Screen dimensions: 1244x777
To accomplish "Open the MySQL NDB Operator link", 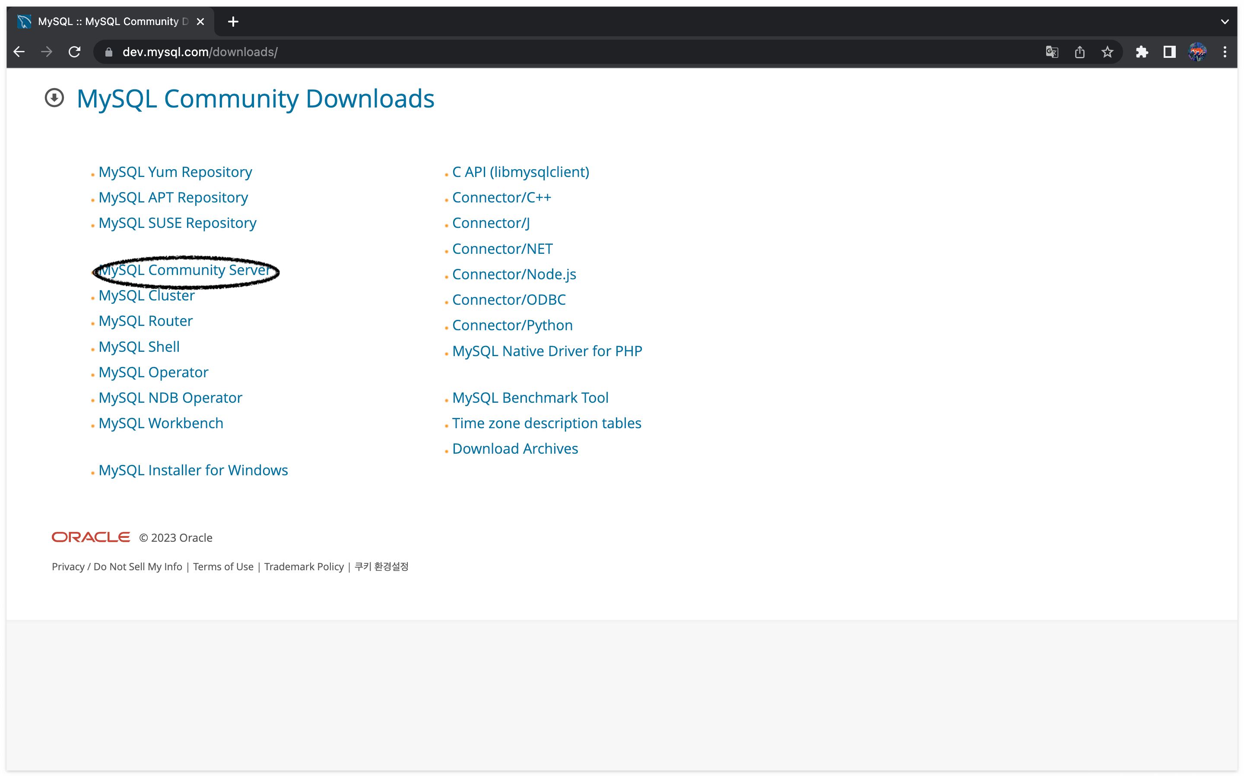I will 170,398.
